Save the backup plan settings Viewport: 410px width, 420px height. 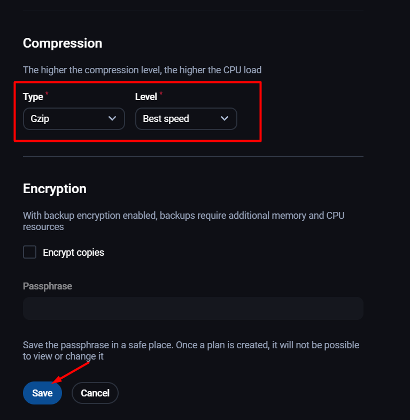(x=42, y=393)
